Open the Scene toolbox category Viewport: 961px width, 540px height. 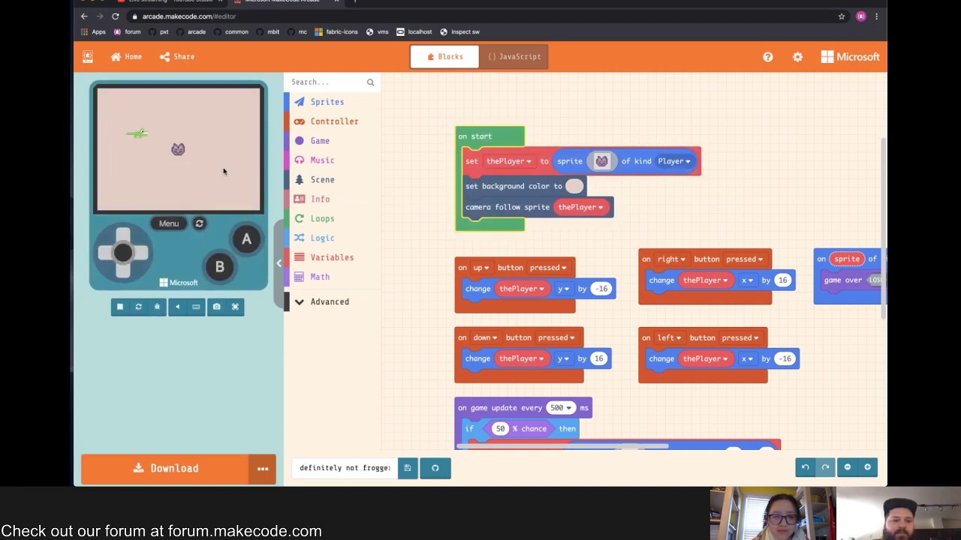pos(322,180)
